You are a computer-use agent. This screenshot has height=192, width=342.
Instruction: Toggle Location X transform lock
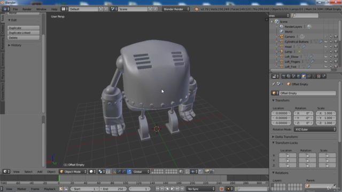click(x=287, y=155)
